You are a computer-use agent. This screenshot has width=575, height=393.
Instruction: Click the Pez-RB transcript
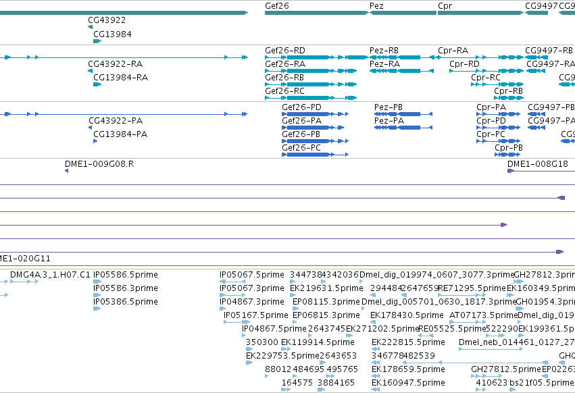(x=384, y=50)
